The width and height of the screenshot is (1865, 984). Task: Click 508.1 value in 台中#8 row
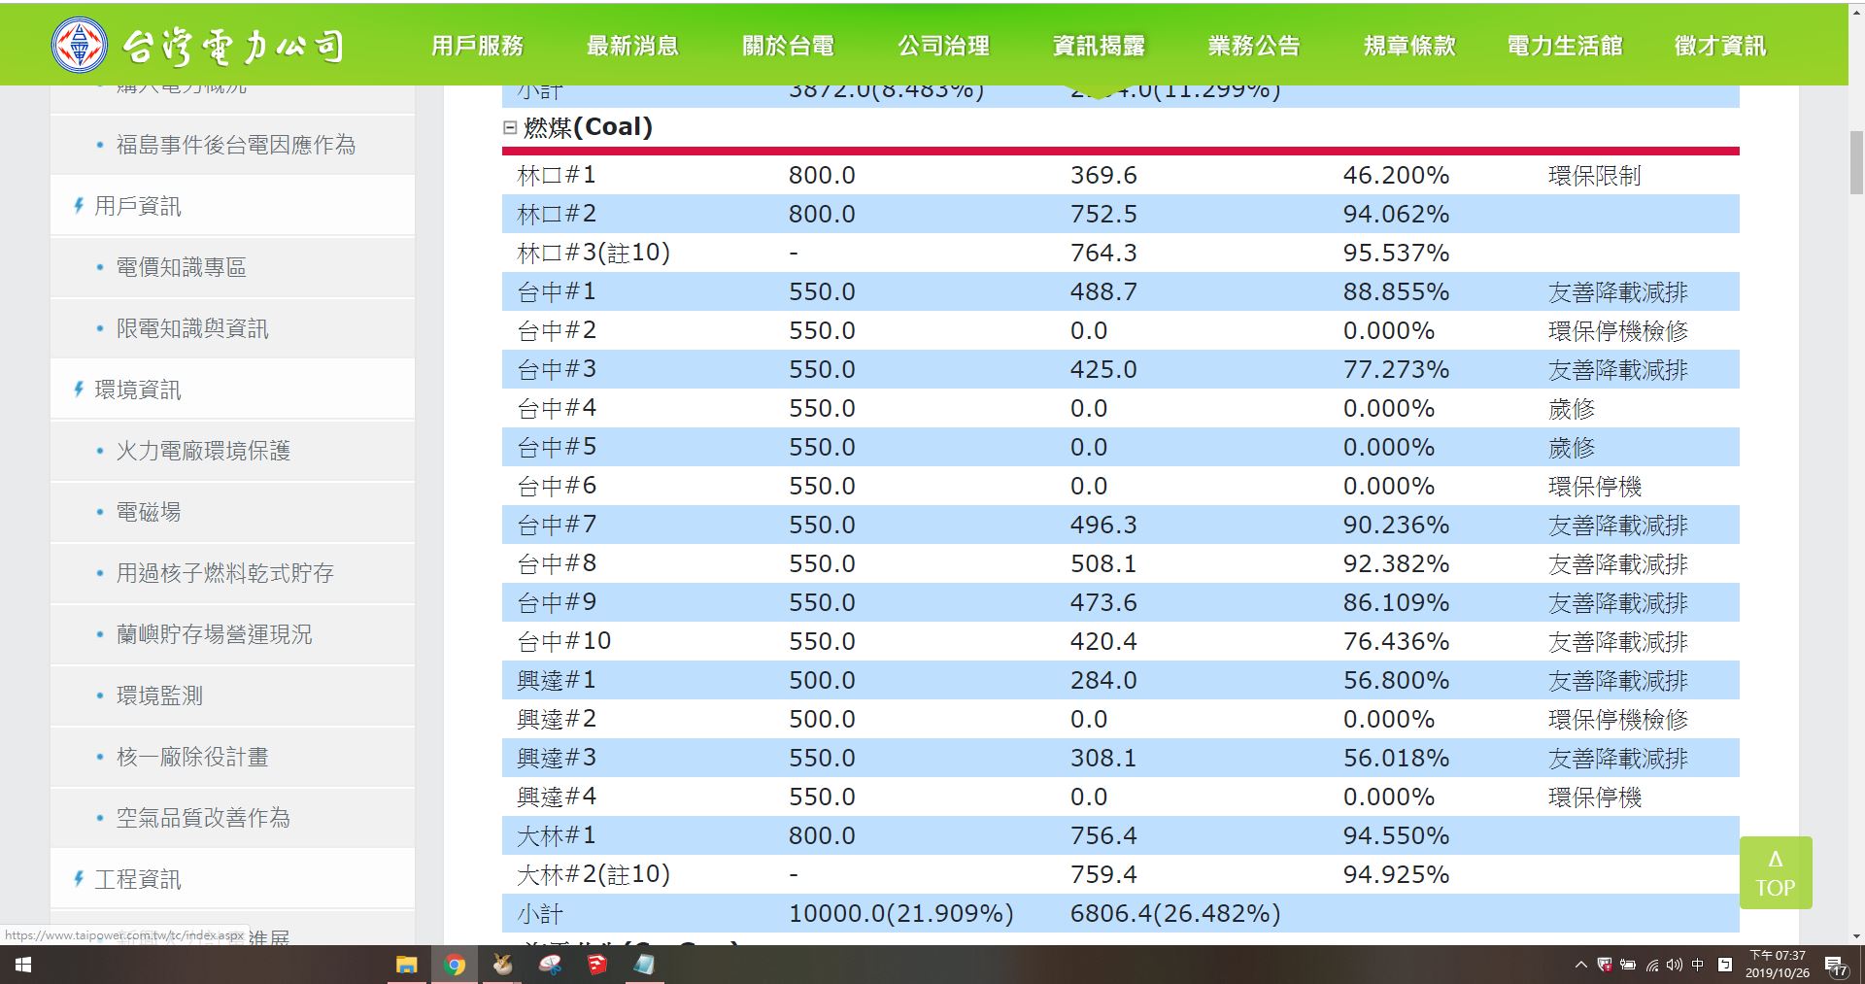pos(1103,563)
